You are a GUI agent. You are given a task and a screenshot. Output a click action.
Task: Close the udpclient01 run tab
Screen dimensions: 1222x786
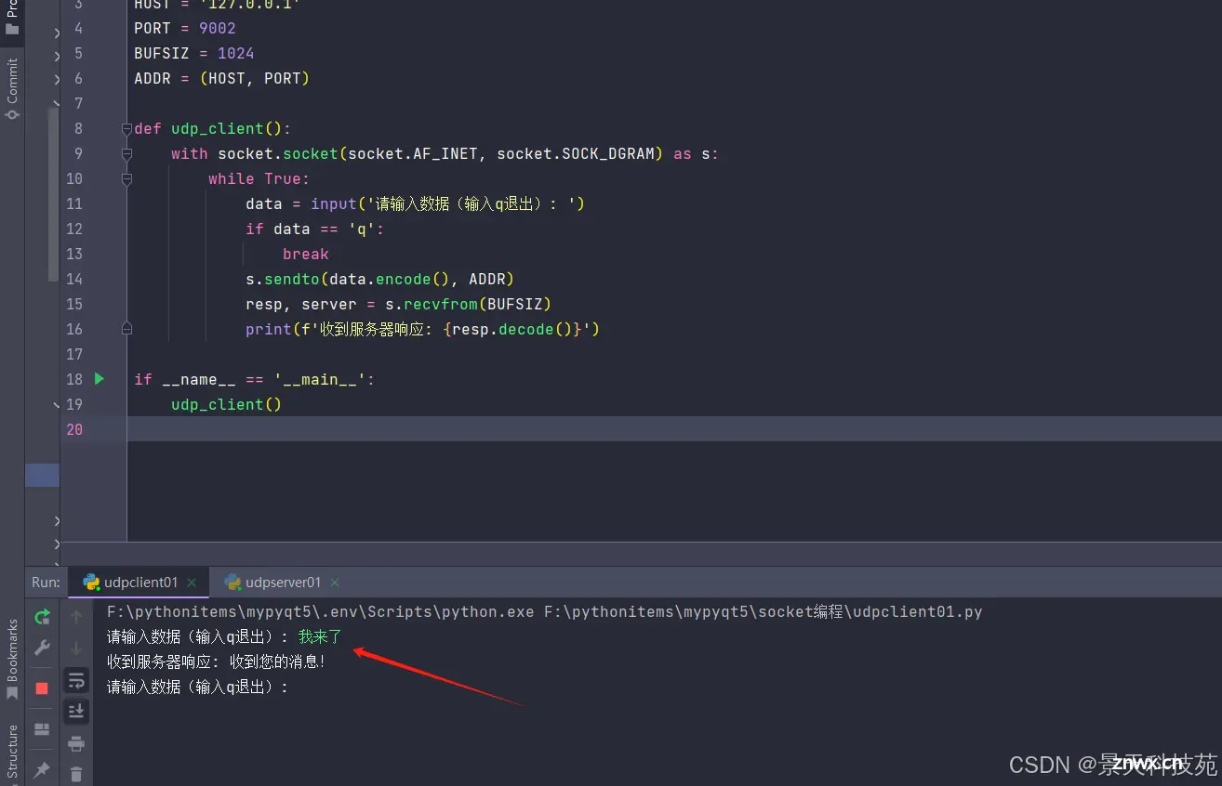[x=192, y=583]
